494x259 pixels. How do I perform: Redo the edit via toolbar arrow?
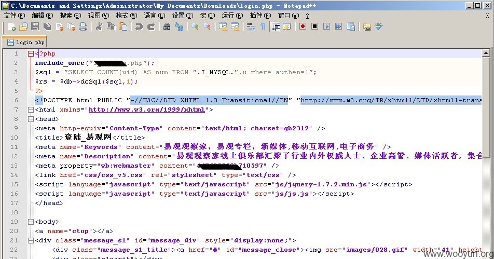point(151,27)
